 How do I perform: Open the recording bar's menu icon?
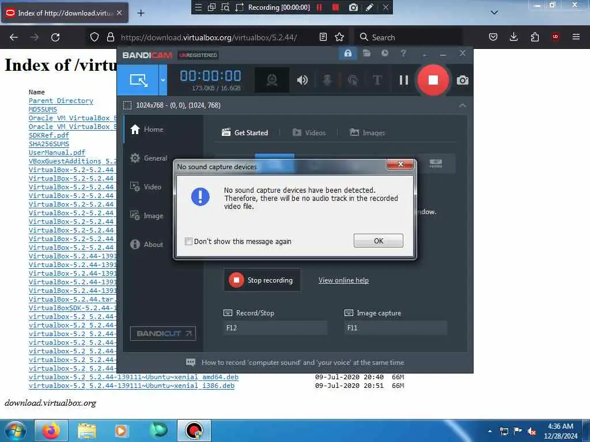pyautogui.click(x=198, y=7)
